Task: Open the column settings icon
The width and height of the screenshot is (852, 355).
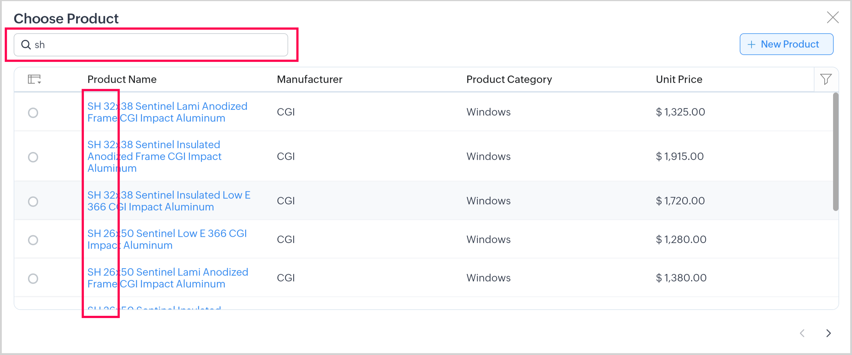Action: click(x=34, y=79)
